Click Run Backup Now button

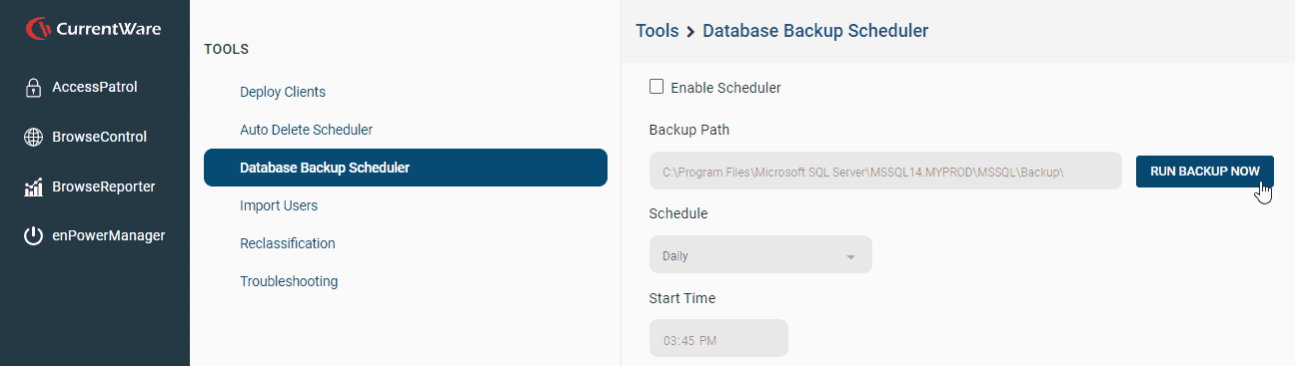tap(1205, 172)
